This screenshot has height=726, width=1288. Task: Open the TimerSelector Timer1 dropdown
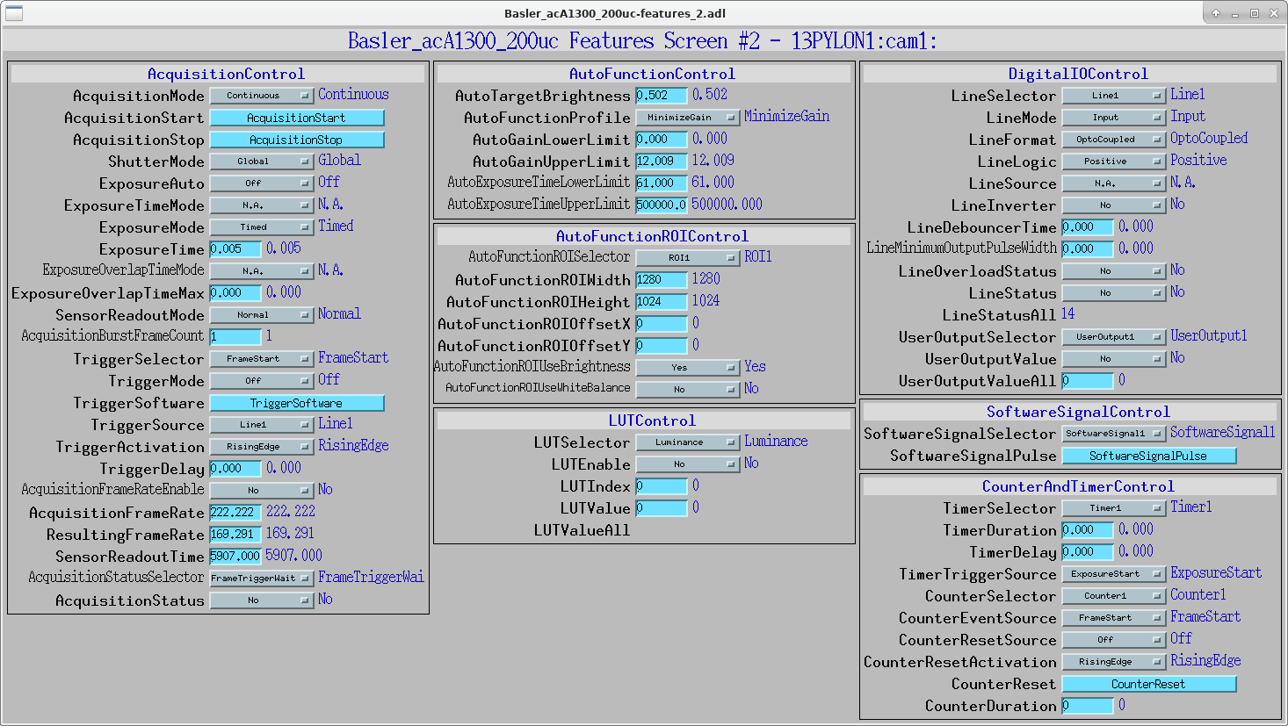click(1114, 508)
